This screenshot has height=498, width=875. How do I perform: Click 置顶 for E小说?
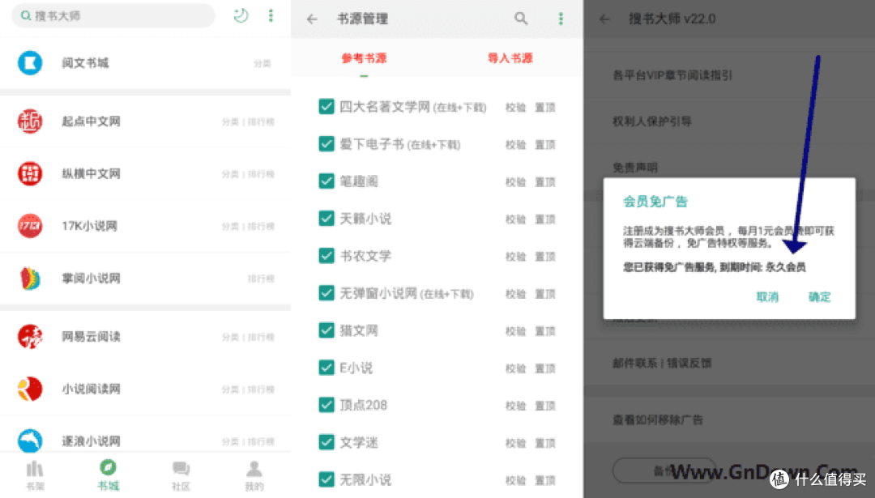click(x=545, y=368)
